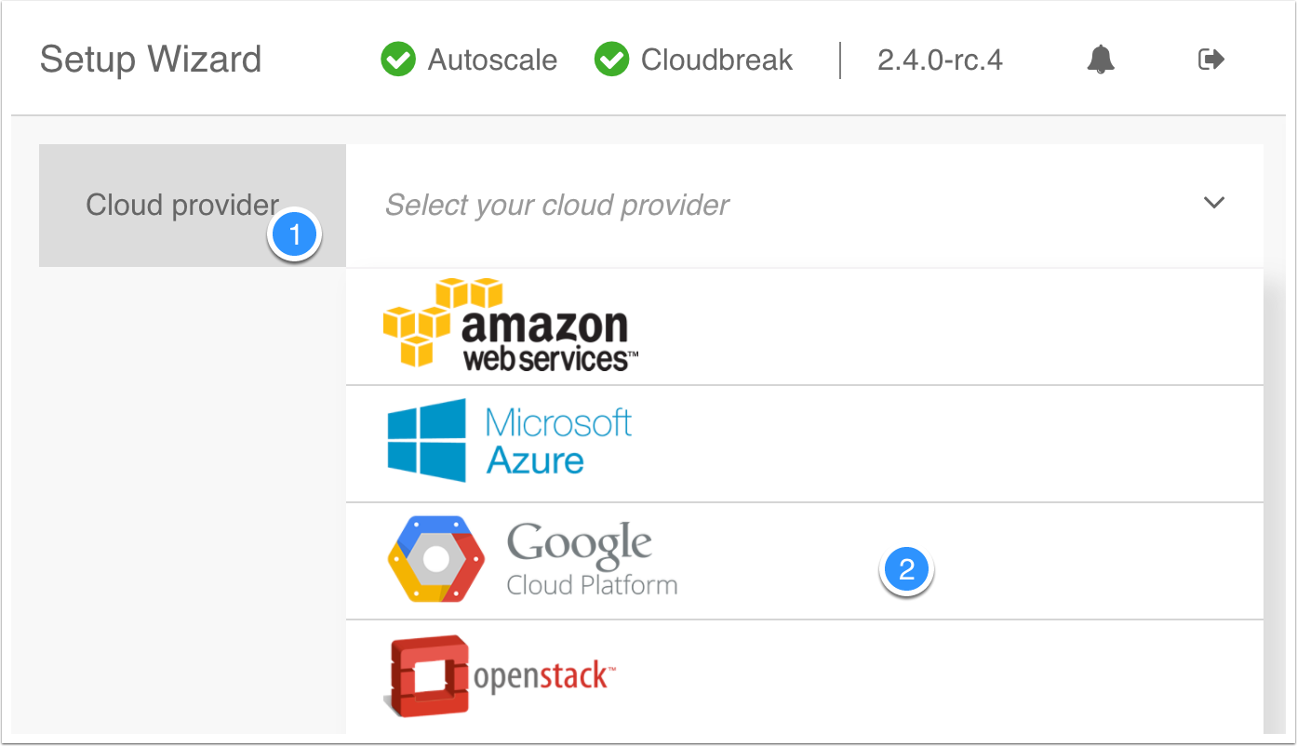
Task: Click the step 1 annotation badge
Action: pyautogui.click(x=295, y=235)
